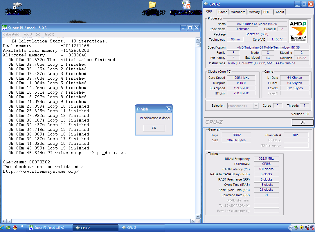Open the desktop icon right of the folder
This screenshot has height=232, width=315.
[186, 5]
